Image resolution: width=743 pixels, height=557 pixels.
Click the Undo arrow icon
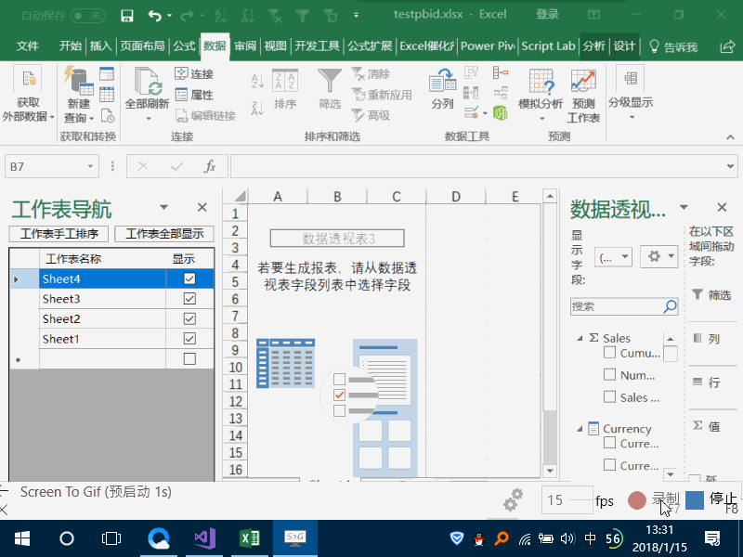(155, 16)
